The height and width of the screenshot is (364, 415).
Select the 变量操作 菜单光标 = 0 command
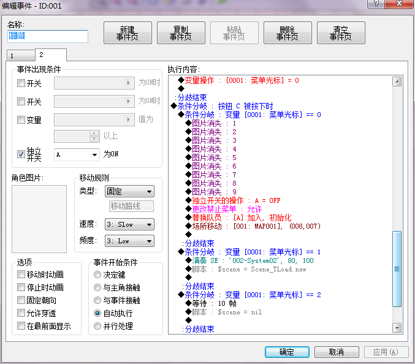[238, 80]
